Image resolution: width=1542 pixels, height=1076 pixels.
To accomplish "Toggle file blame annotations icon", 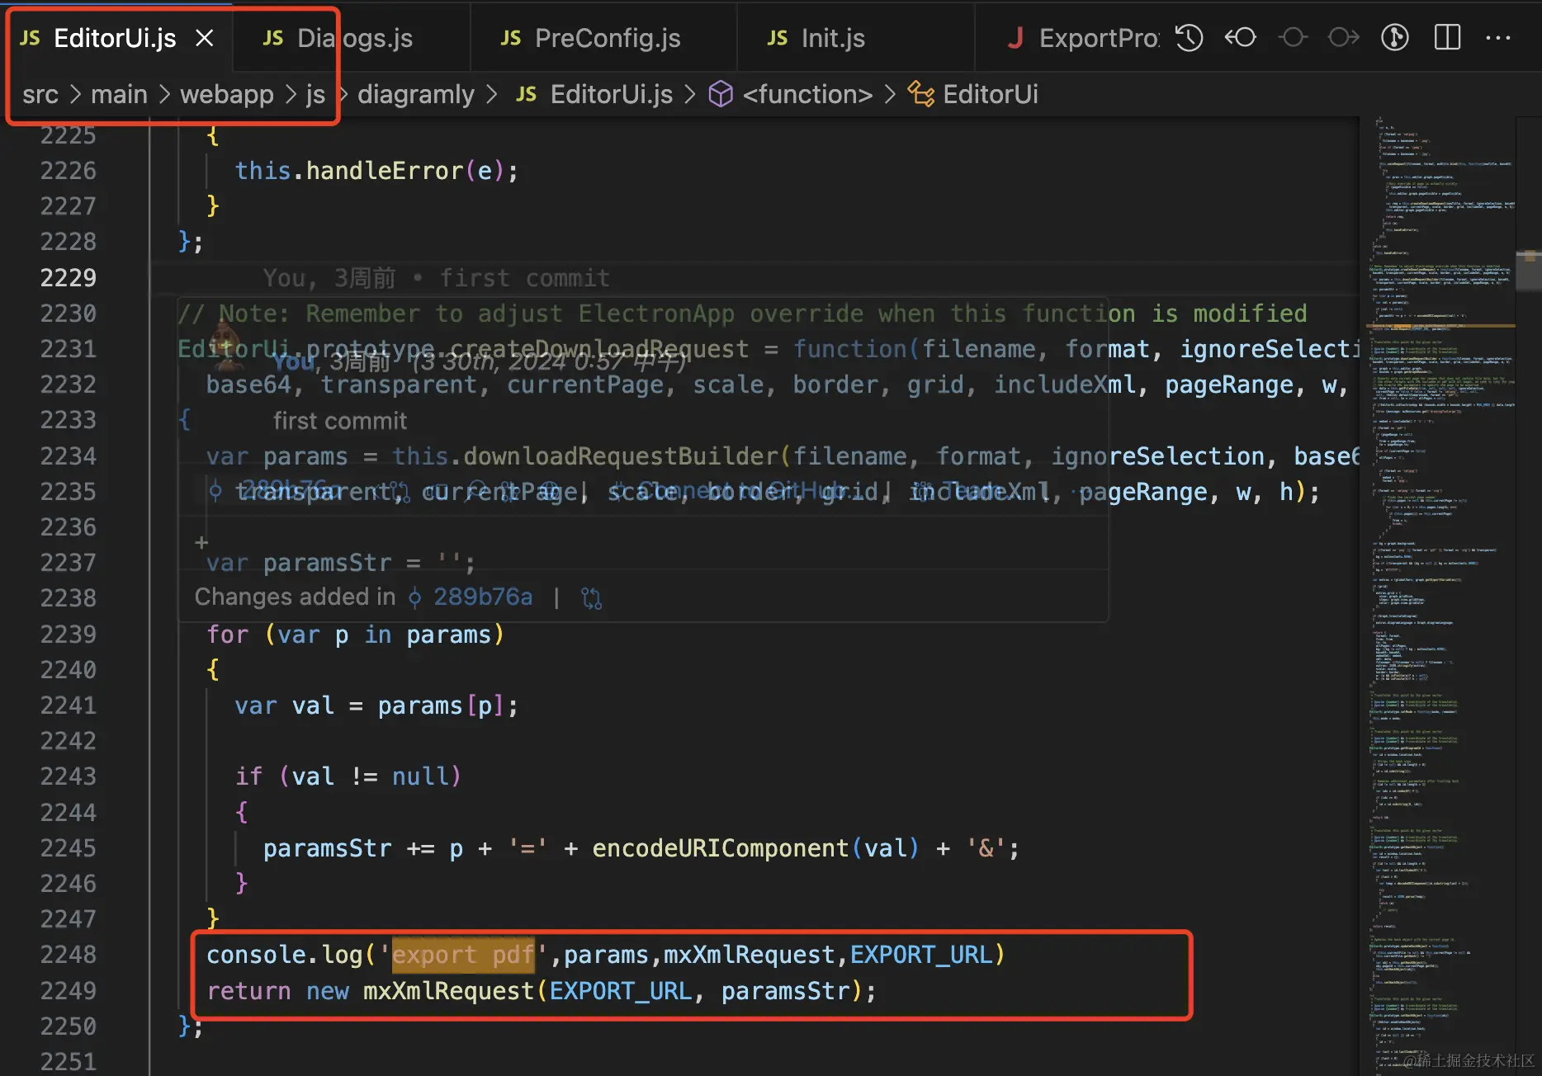I will [1395, 38].
